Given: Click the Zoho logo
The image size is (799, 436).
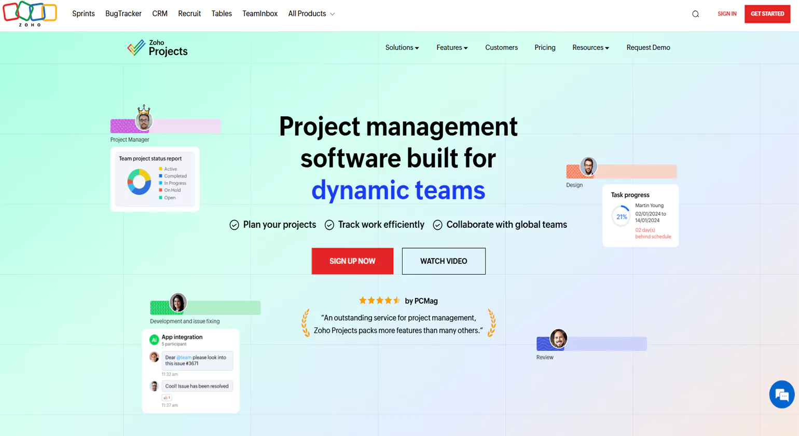Looking at the screenshot, I should click(x=30, y=13).
